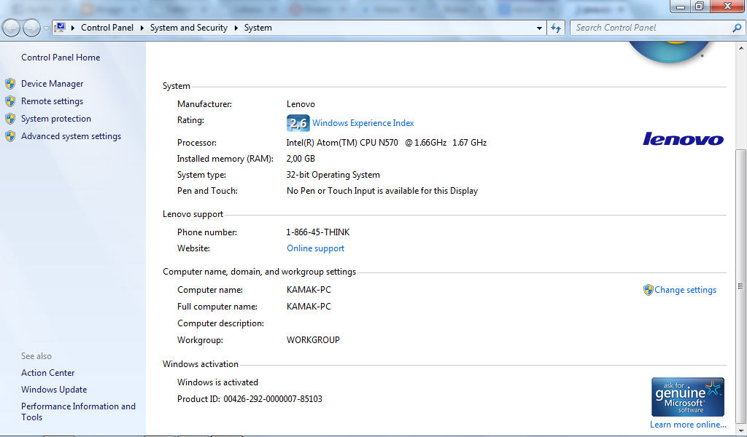Restore down the System window

coord(700,6)
